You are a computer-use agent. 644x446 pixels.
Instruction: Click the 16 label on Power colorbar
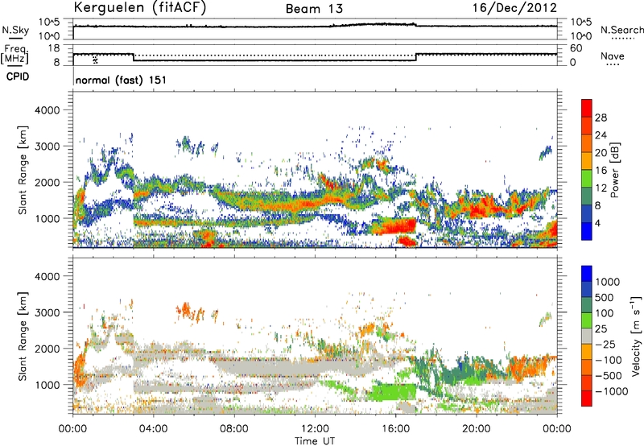pos(601,171)
